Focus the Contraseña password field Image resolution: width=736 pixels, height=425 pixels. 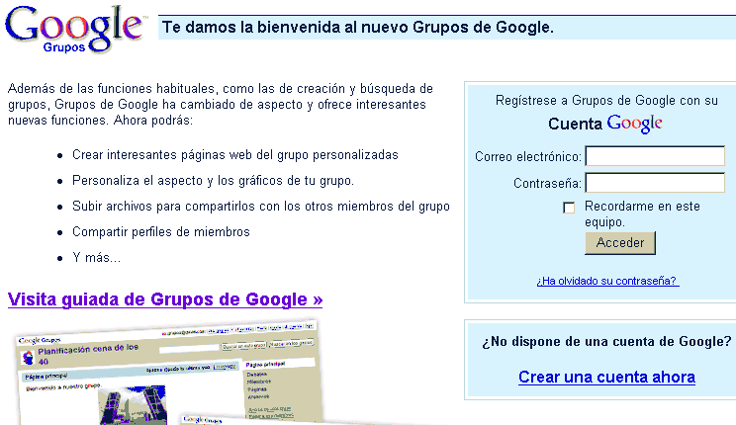click(x=655, y=183)
